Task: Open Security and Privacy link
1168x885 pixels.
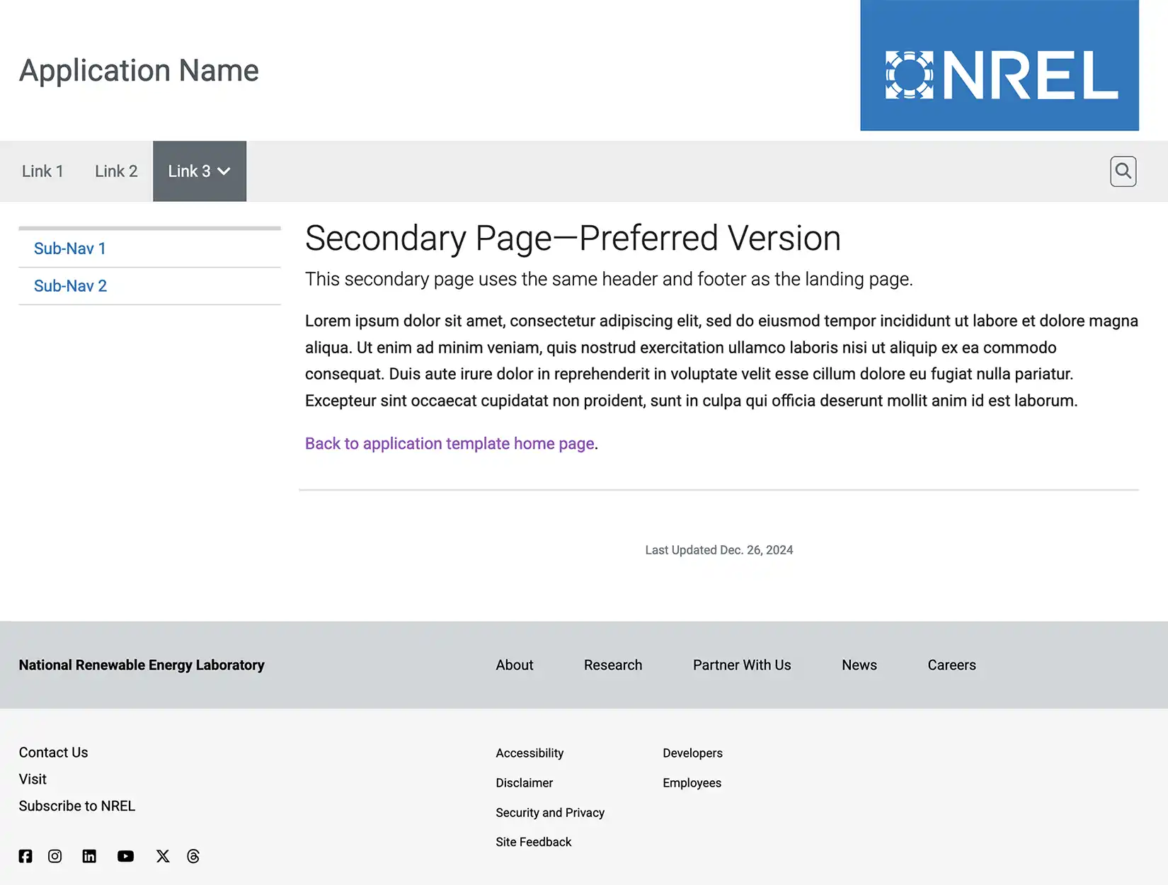Action: pos(550,813)
